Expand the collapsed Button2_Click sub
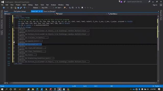Screen dimensions: 163x91 (x=14, y=31)
